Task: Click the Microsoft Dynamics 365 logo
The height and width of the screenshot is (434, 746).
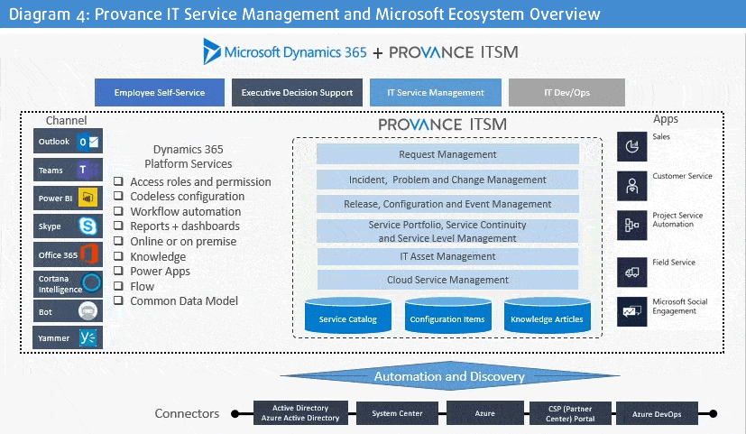Action: (x=284, y=51)
